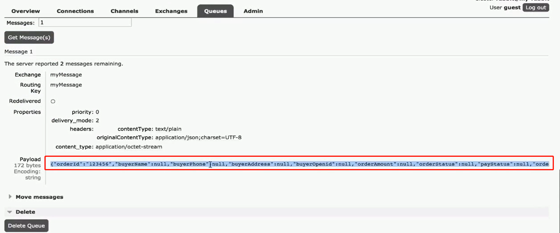
Task: Click the Exchange value myMessage
Action: point(66,75)
